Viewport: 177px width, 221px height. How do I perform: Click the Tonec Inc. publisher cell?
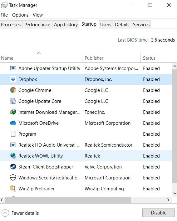(x=95, y=112)
